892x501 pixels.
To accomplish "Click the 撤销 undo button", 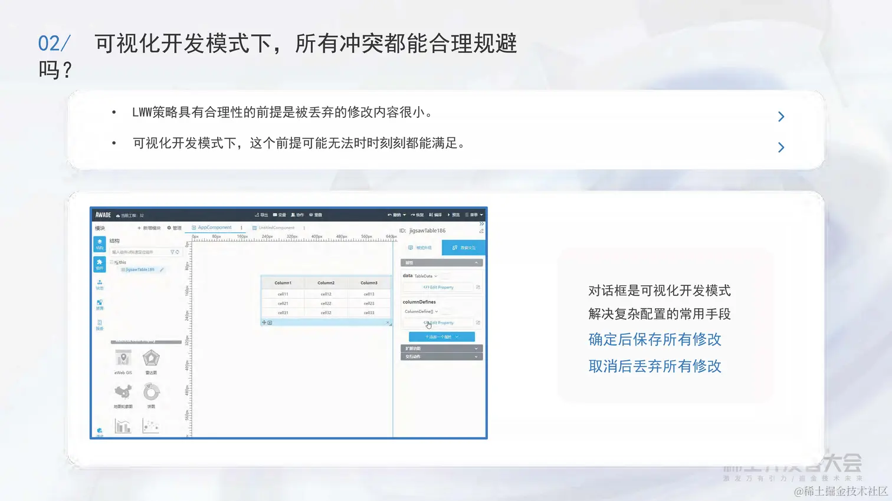I will (x=395, y=215).
